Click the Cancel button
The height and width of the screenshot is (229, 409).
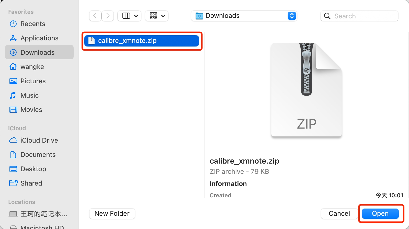[339, 213]
